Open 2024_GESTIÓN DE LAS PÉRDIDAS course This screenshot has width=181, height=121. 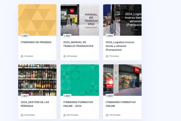[x=35, y=104]
